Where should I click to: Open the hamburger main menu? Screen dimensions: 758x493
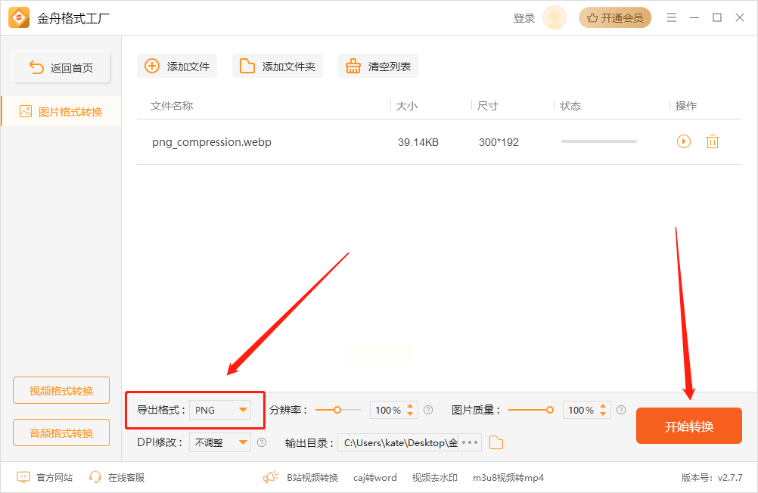672,18
